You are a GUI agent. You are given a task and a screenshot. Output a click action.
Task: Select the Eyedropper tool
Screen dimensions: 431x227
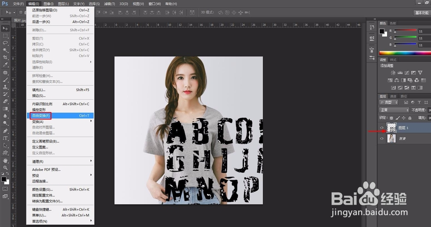click(x=6, y=65)
